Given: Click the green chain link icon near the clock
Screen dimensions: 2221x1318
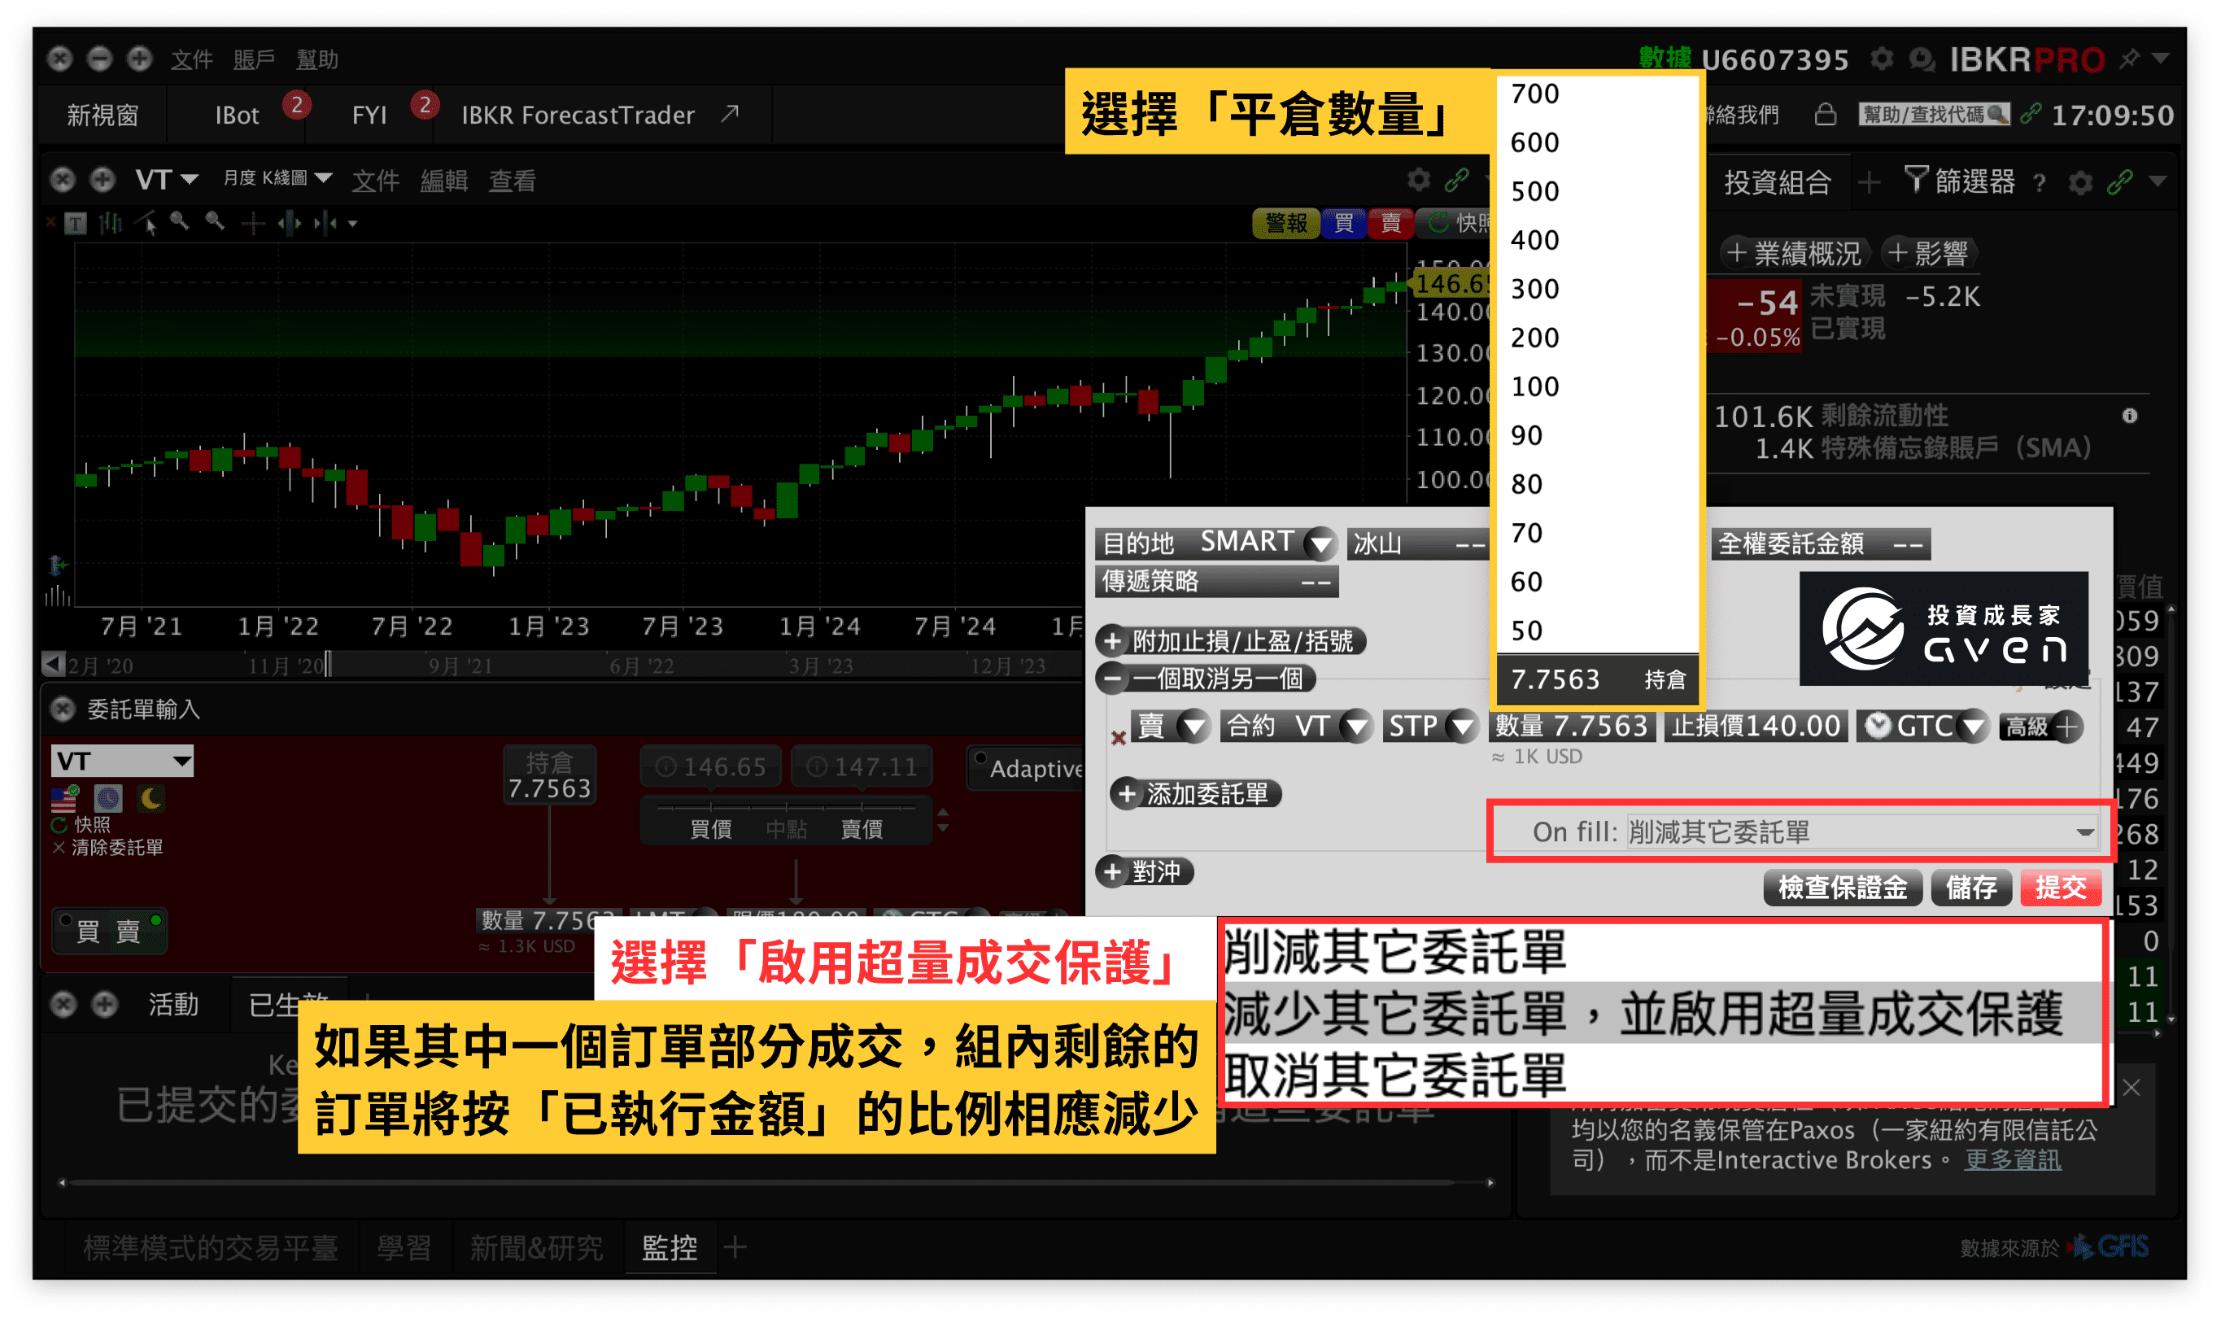Looking at the screenshot, I should (x=2027, y=114).
